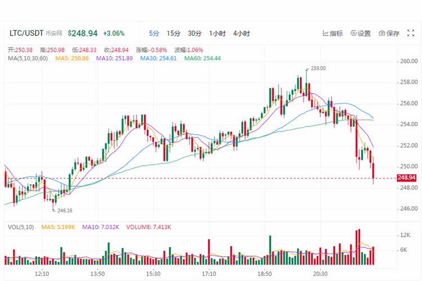
Task: Click the 20:30 time axis label
Action: (320, 274)
